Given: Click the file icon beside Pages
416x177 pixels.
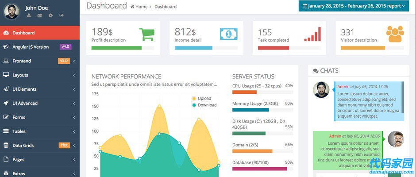Looking at the screenshot, I should coord(6,159).
